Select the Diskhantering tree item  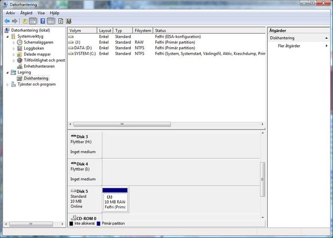tap(36, 78)
